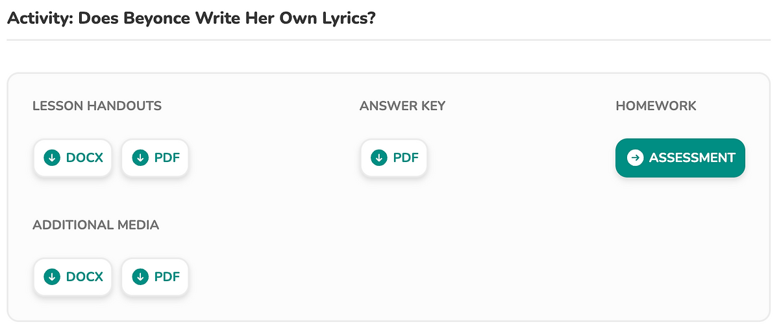
Task: Click the LESSON HANDOUTS section label
Action: click(97, 106)
